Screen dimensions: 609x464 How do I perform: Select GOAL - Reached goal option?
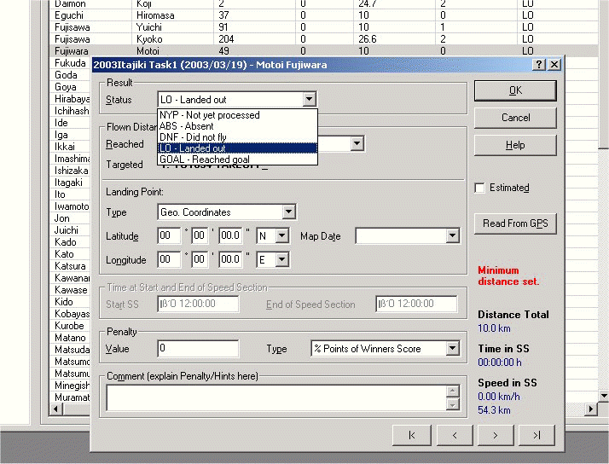pyautogui.click(x=237, y=159)
